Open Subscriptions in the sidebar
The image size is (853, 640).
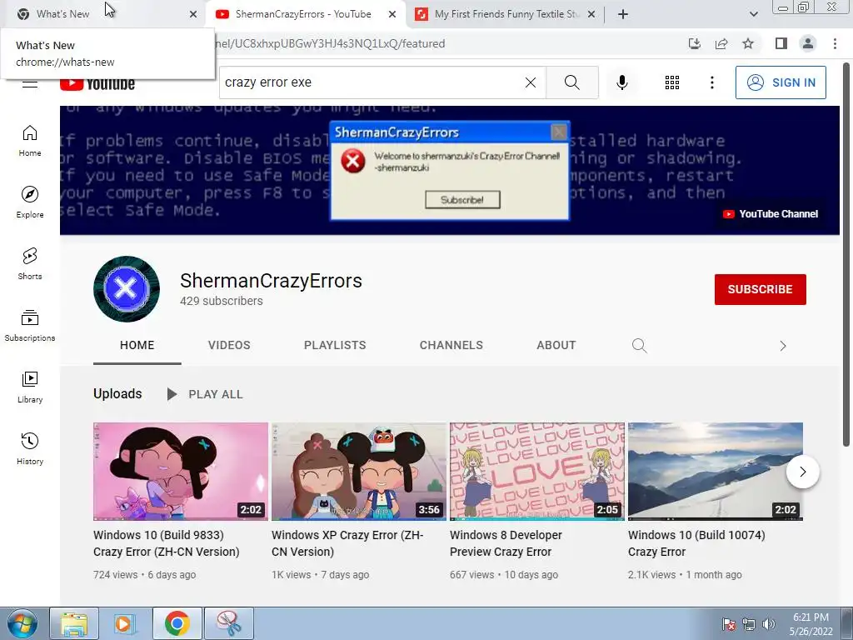pyautogui.click(x=29, y=325)
